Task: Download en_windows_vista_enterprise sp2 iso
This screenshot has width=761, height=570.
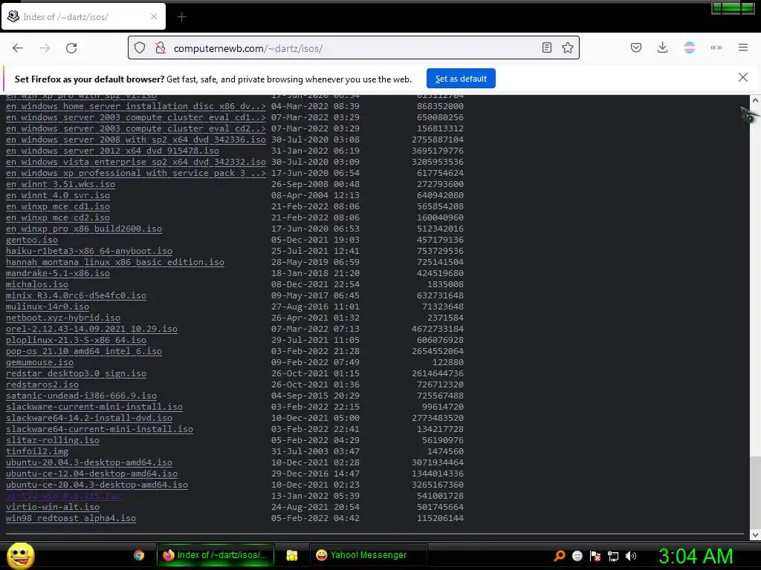Action: click(136, 162)
